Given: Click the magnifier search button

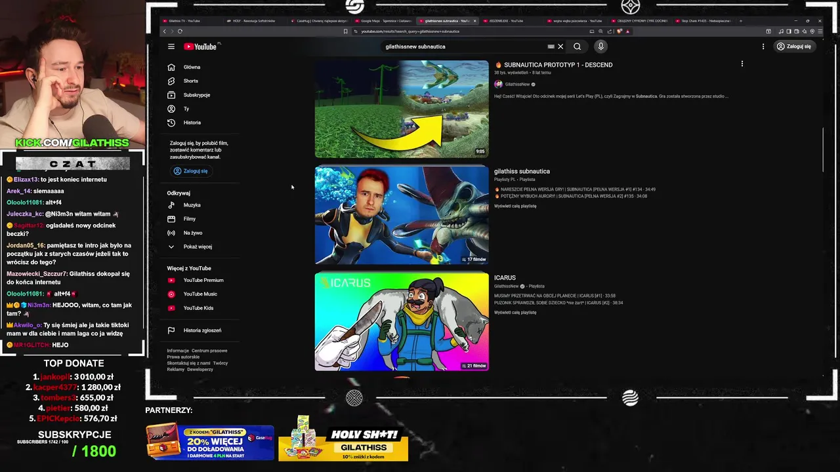Looking at the screenshot, I should tap(577, 47).
